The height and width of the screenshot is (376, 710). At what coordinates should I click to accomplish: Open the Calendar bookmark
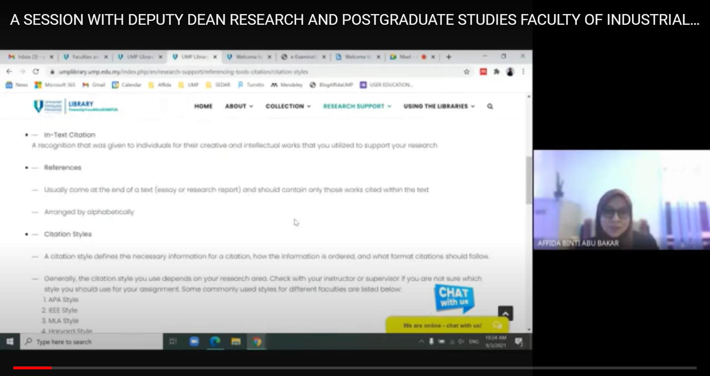(127, 85)
